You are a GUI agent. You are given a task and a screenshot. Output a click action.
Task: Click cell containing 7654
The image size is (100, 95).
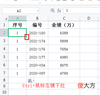pyautogui.click(x=64, y=49)
